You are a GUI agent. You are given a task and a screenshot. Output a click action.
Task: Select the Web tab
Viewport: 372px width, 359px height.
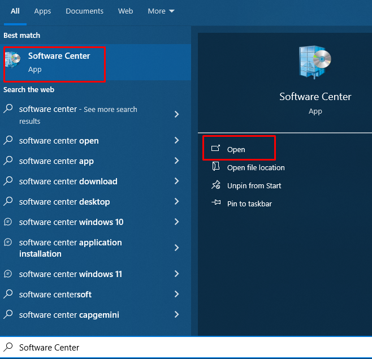click(126, 11)
